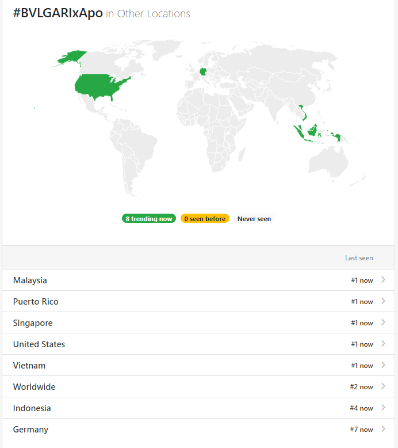Viewport: 398px width, 448px height.
Task: Open United States row chevron arrow
Action: [x=383, y=344]
